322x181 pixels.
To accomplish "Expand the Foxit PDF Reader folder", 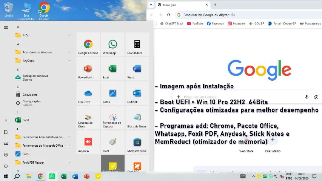I will tap(69, 162).
